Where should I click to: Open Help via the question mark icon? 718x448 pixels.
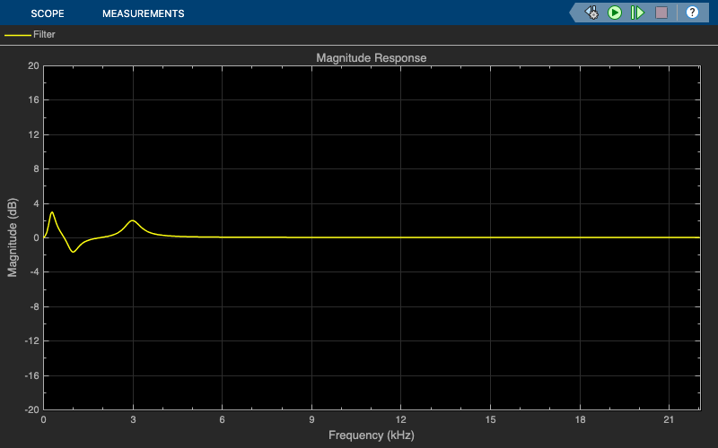click(692, 13)
